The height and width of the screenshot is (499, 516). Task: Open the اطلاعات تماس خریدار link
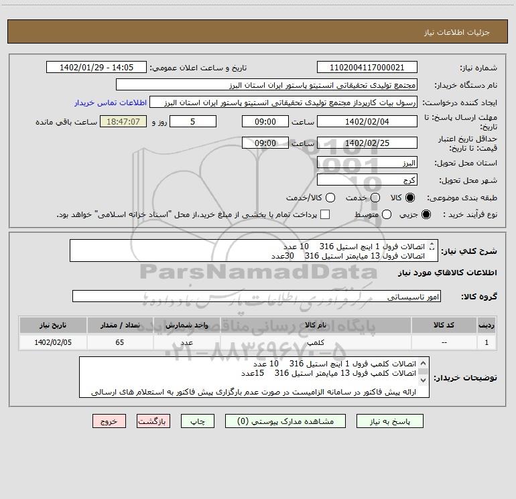click(111, 102)
